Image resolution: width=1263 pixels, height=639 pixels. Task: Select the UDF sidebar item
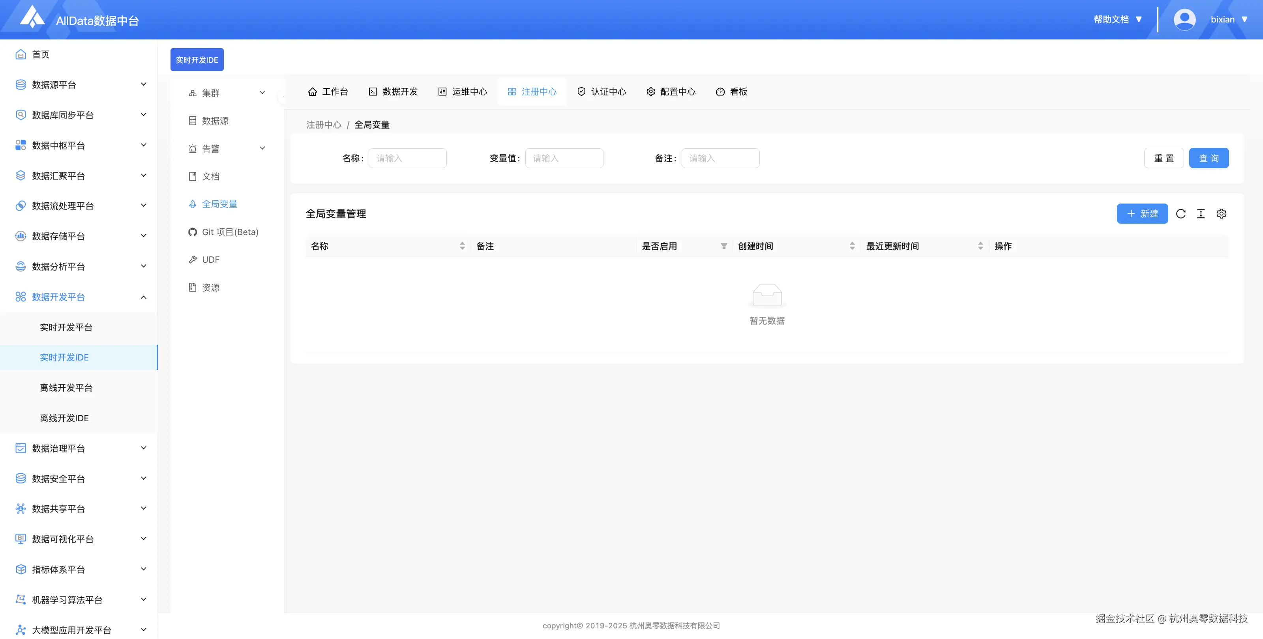coord(211,259)
